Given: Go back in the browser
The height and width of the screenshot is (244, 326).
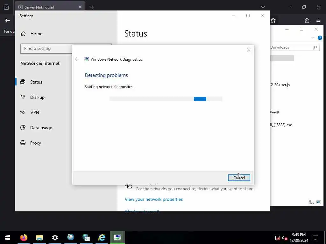Looking at the screenshot, I should [x=8, y=20].
